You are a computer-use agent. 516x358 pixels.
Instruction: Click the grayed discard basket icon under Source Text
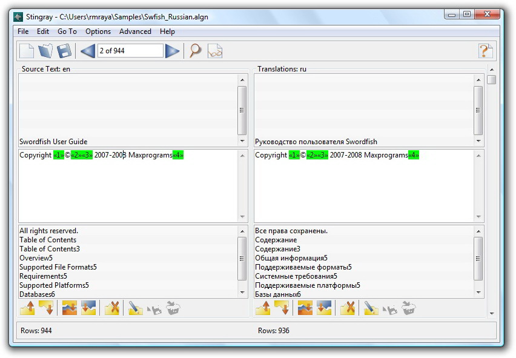173,308
